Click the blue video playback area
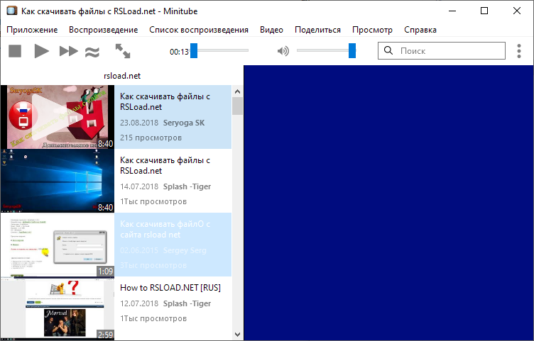The image size is (534, 341). (388, 203)
